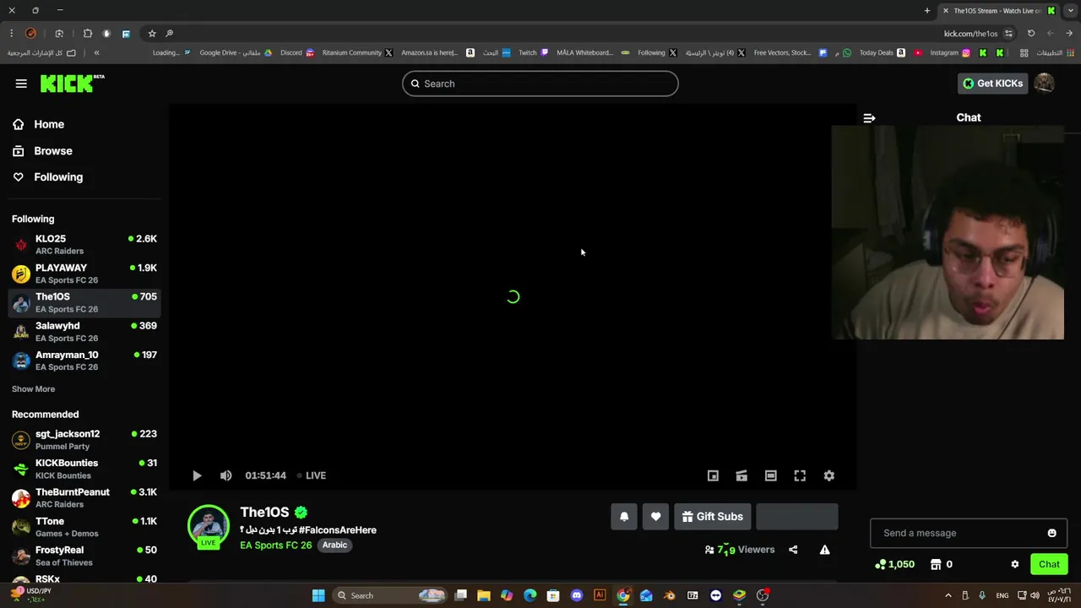Enter fullscreen in the video player

pos(800,475)
